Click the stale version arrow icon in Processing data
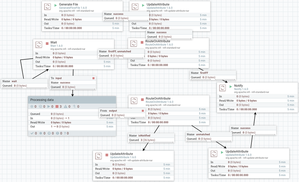The image size is (299, 182). (49, 133)
